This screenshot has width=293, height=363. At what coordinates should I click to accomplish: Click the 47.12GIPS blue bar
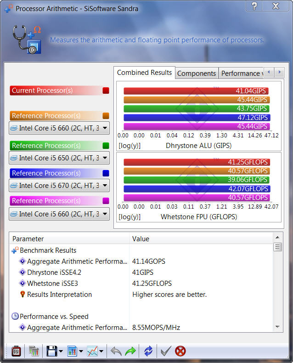[x=197, y=117]
